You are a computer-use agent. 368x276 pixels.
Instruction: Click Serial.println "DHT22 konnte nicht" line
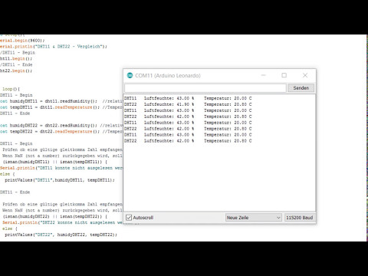(63, 223)
